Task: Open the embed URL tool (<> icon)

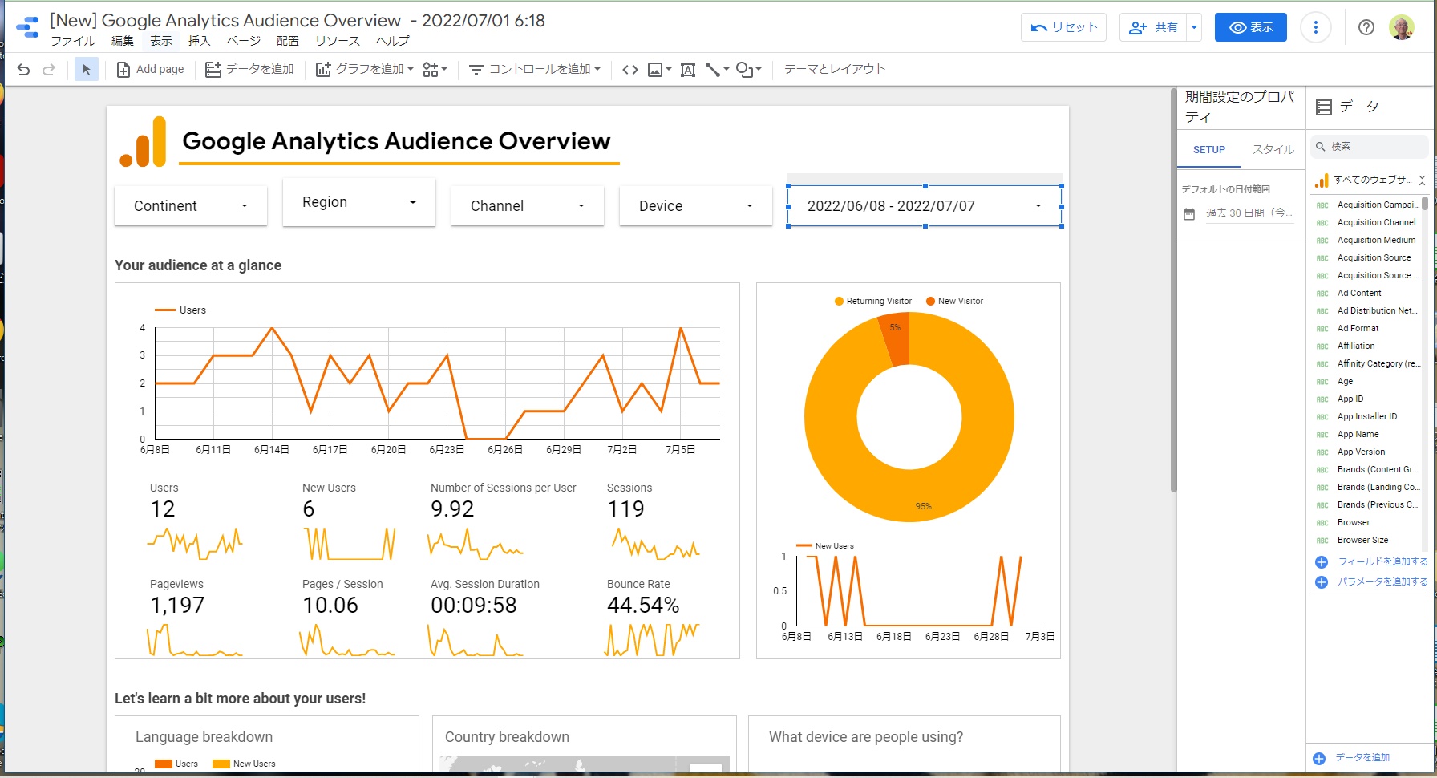Action: 629,69
